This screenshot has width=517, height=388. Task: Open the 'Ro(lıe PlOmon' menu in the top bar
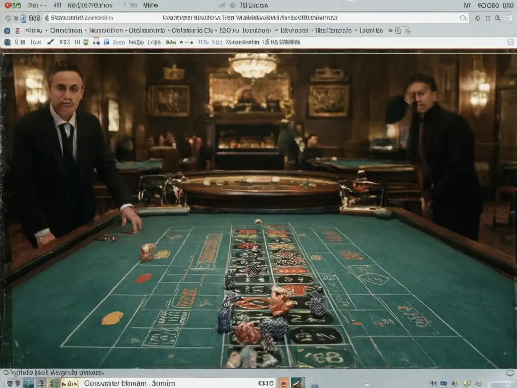pos(90,5)
